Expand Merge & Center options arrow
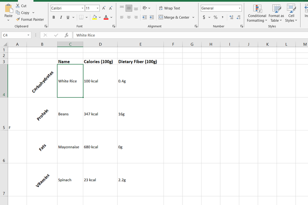Viewport: 308px width, 205px height. tap(193, 17)
